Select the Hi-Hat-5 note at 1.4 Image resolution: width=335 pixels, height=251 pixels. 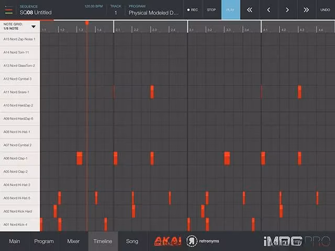(x=96, y=198)
